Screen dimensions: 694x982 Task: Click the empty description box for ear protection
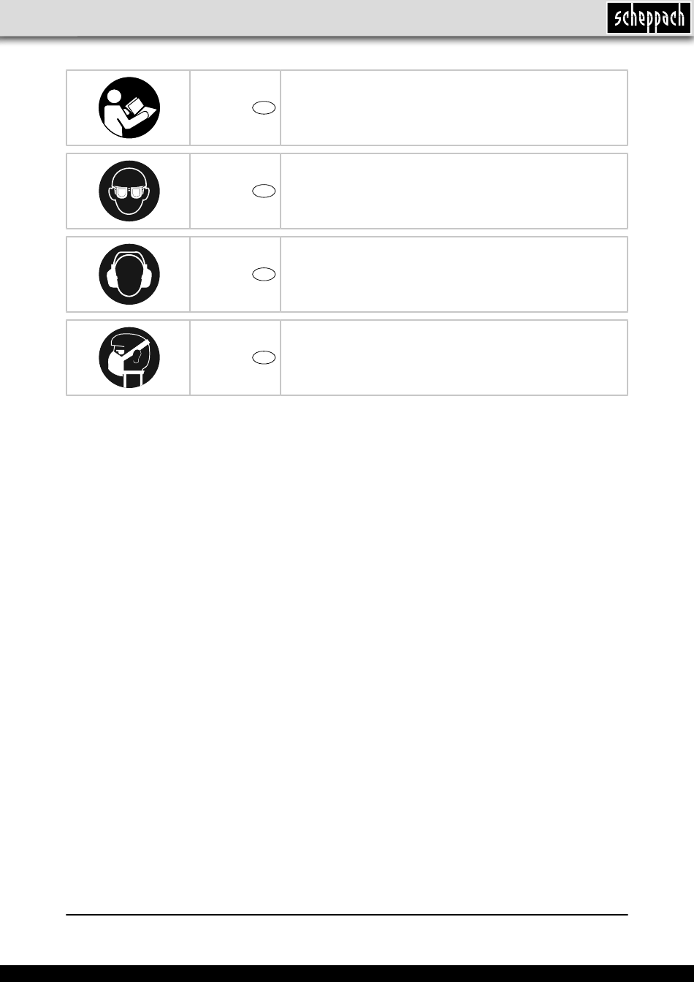454,275
